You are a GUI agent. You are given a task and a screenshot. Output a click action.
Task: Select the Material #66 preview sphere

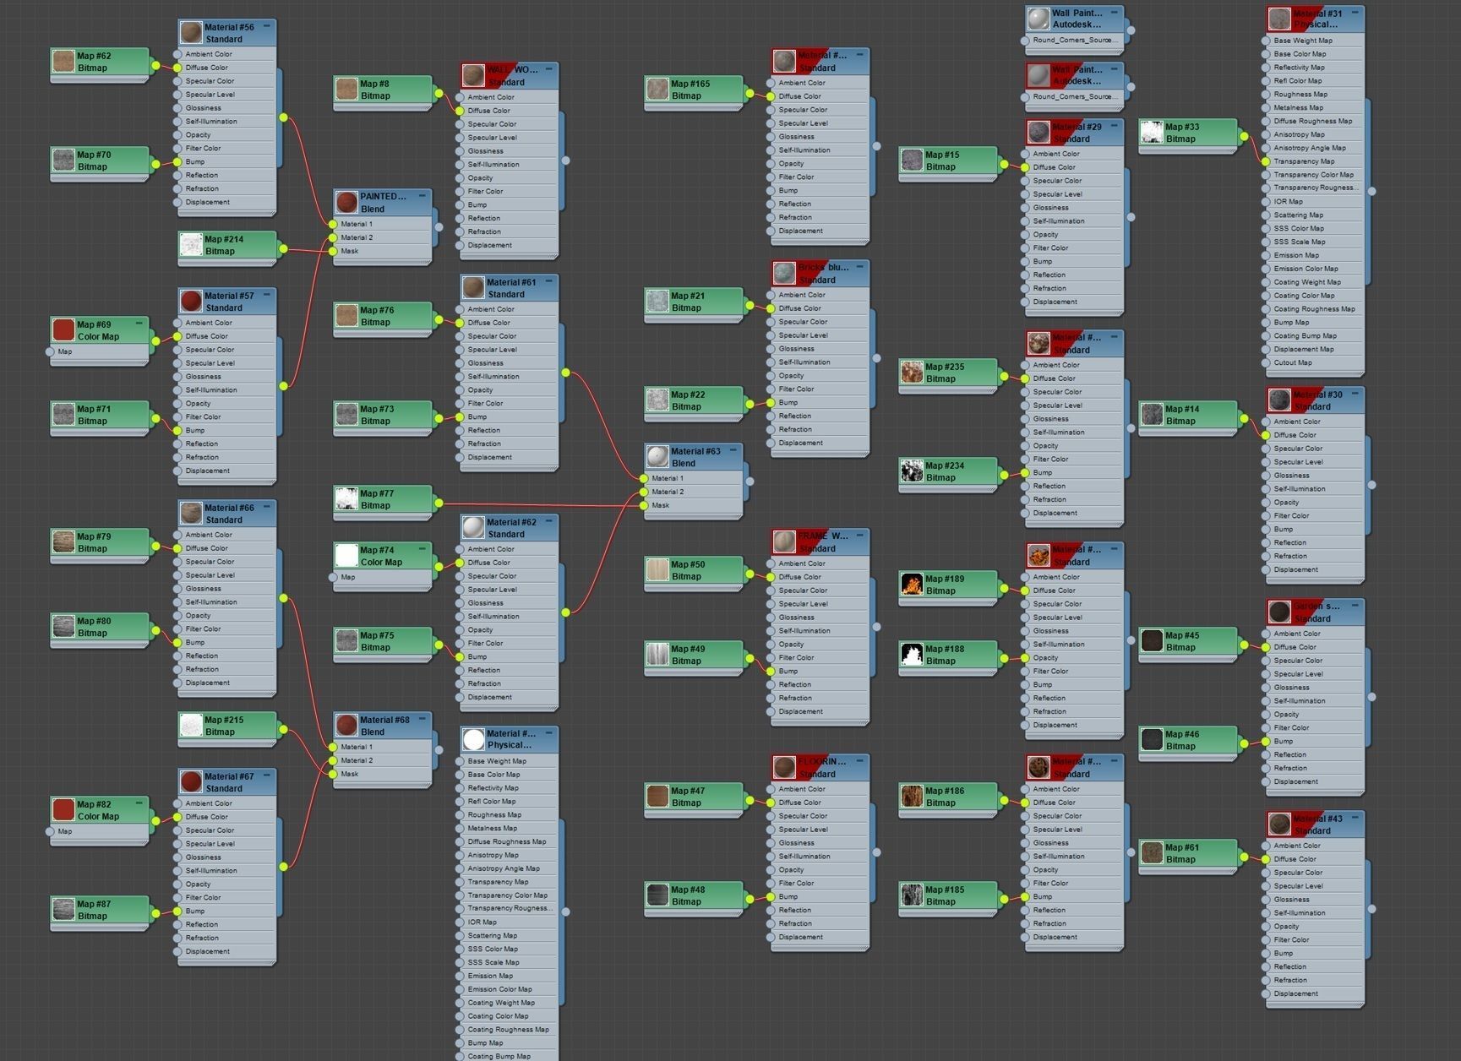pos(191,514)
